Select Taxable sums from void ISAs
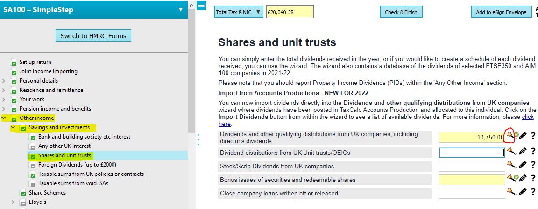The height and width of the screenshot is (209, 538). [73, 183]
